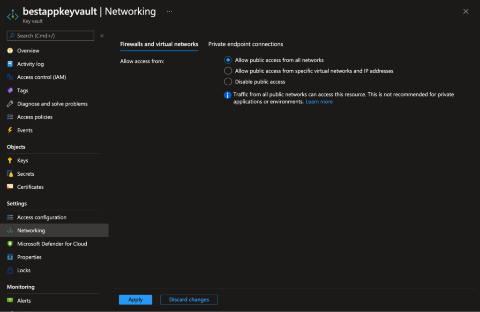
Task: Click the Overview globe icon
Action: click(10, 51)
